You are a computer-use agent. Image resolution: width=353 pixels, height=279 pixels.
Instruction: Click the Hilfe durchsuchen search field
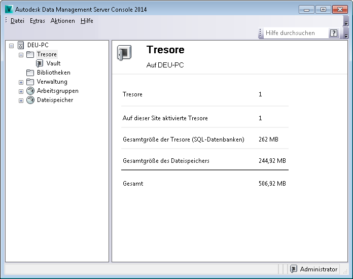296,33
